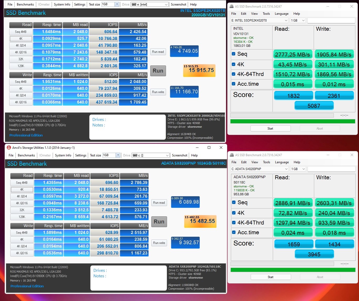359x301 pixels.
Task: Uncheck 4K test in ADATA AS SSD window
Action: pyautogui.click(x=234, y=213)
